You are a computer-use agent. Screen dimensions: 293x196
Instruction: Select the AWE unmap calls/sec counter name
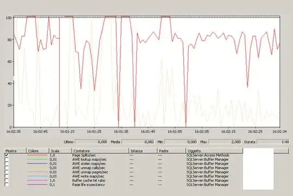89,168
